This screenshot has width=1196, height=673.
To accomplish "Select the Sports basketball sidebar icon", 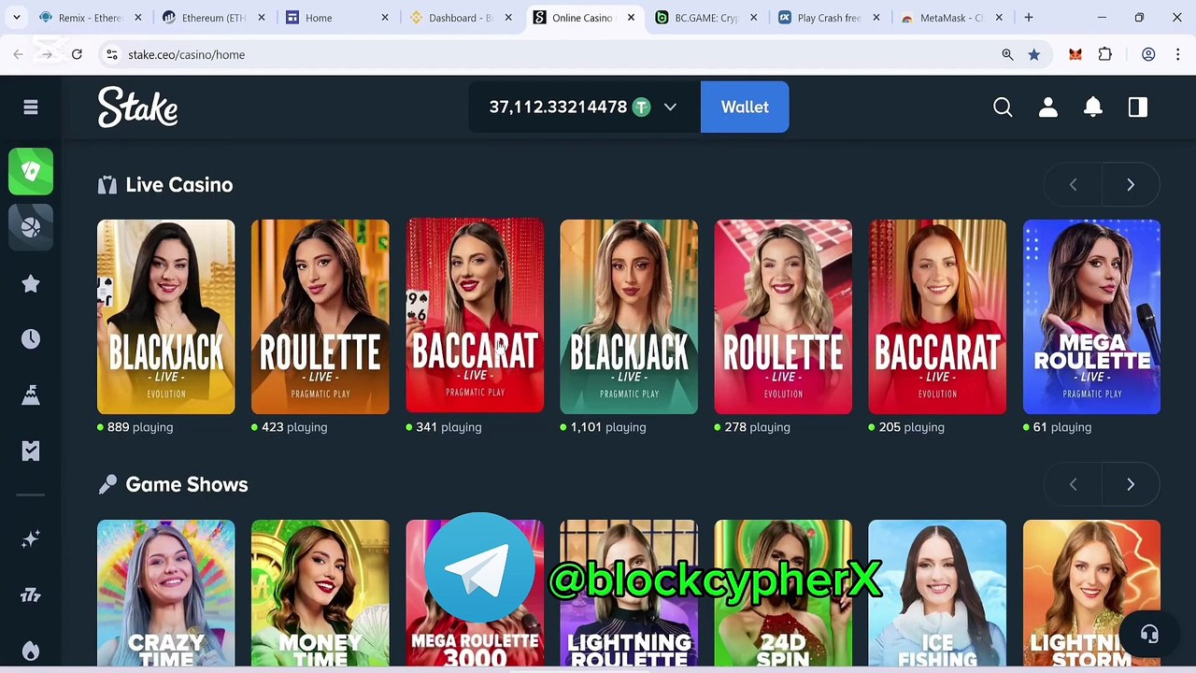I will click(x=31, y=227).
